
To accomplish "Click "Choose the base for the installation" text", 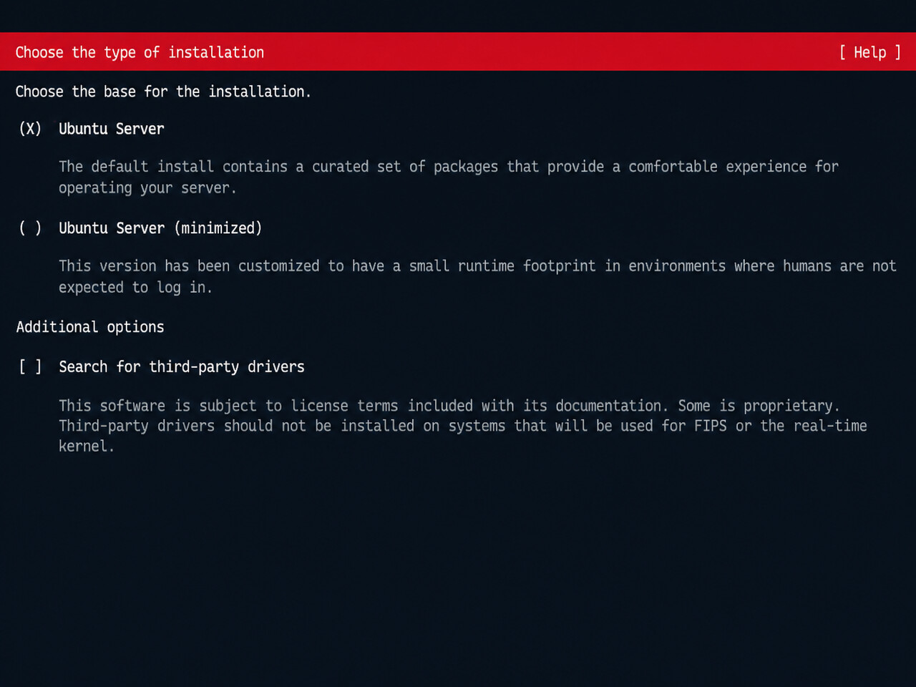I will 163,92.
